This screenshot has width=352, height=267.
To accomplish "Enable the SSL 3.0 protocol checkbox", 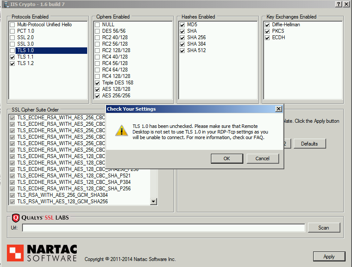I will [x=13, y=44].
